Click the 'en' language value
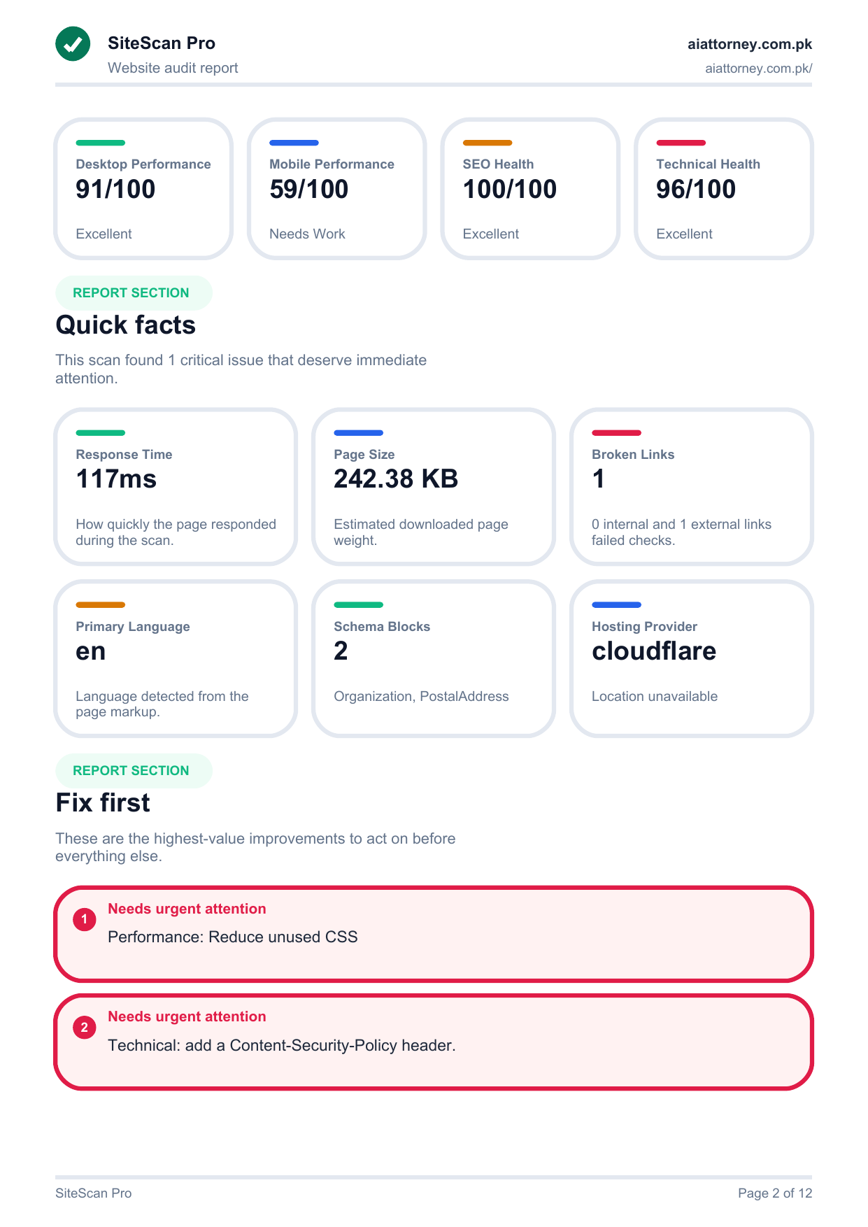 click(91, 652)
